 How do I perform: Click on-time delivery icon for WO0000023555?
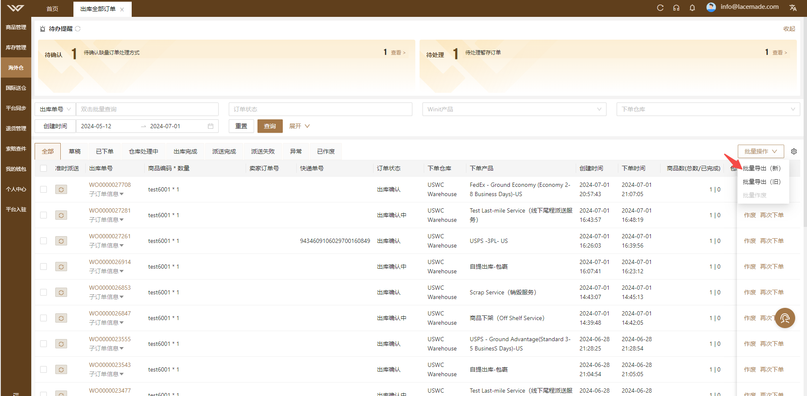click(61, 344)
